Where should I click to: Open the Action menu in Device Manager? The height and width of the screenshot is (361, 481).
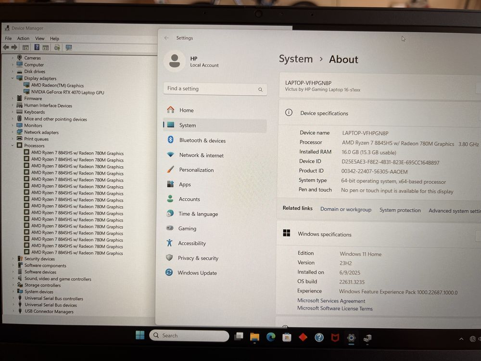[23, 39]
